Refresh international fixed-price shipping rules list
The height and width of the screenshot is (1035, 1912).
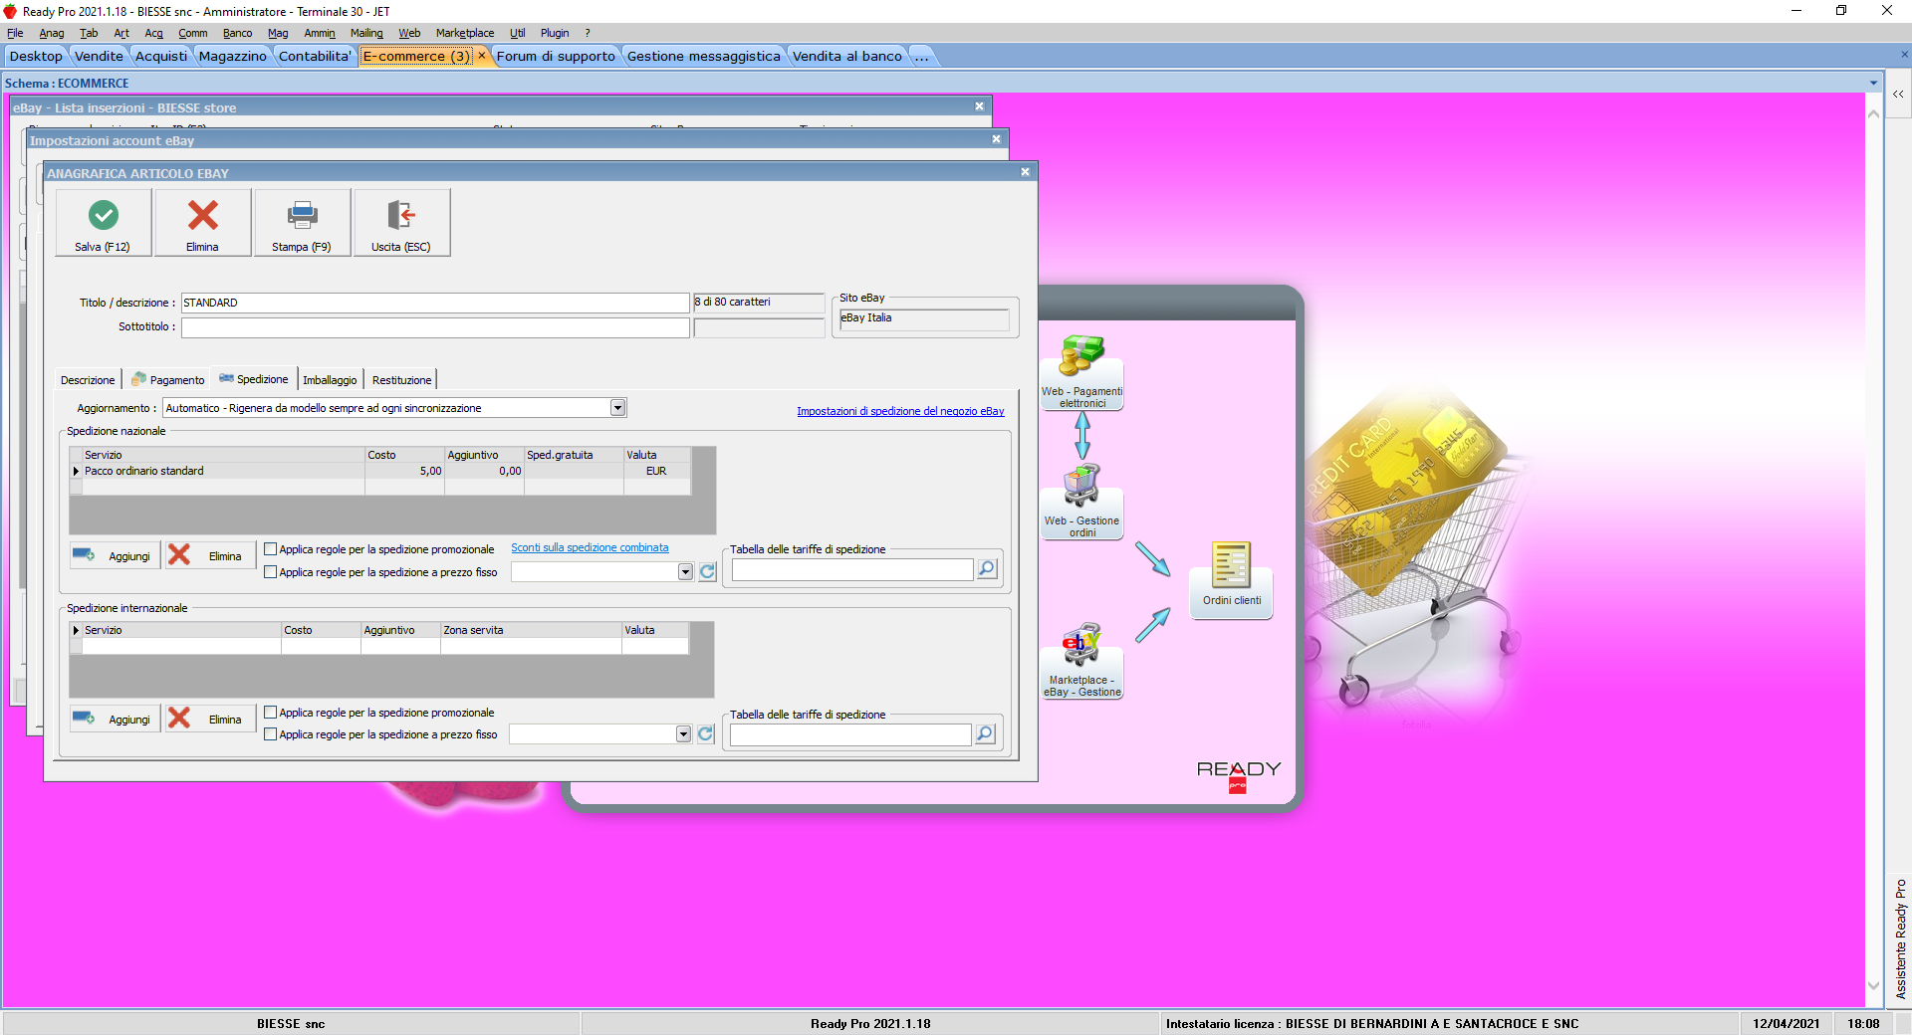705,734
